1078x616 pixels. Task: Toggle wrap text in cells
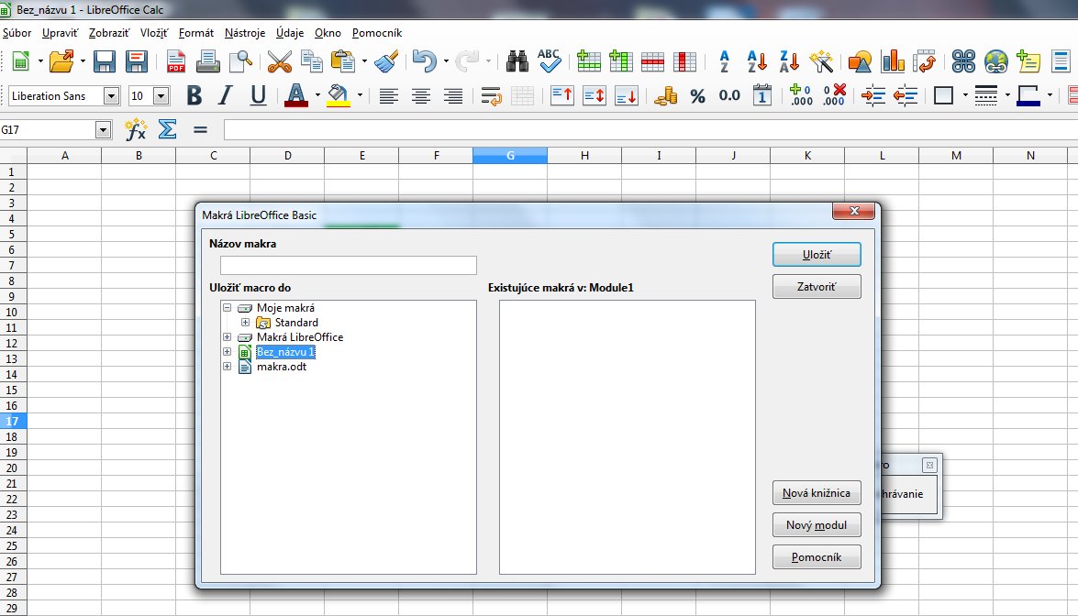(491, 96)
